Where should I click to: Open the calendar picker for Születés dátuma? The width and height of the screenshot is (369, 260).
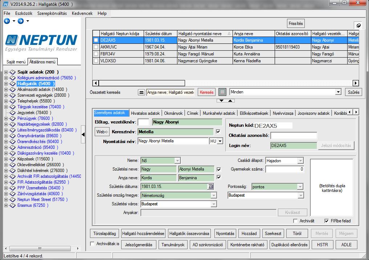pyautogui.click(x=210, y=186)
